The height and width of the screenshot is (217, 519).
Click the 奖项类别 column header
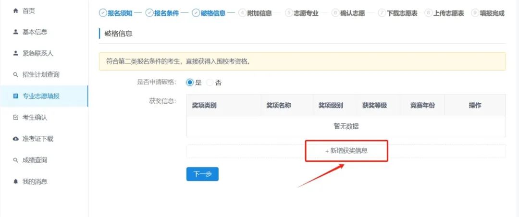click(204, 106)
